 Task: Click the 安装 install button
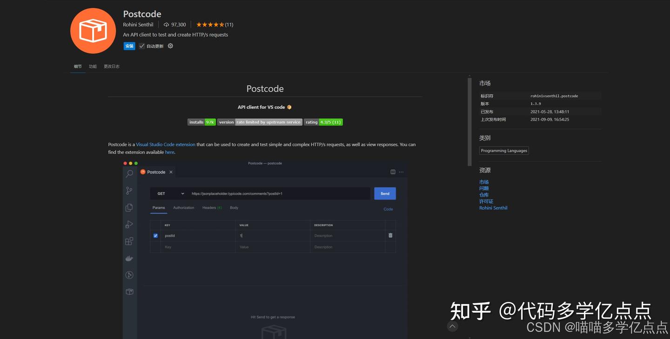click(129, 46)
